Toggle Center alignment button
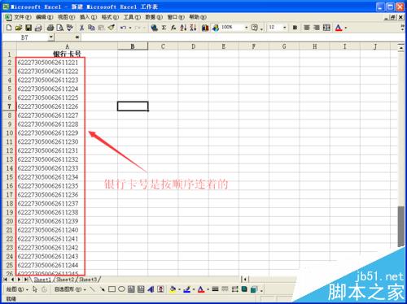The width and height of the screenshot is (407, 304). pos(307,28)
